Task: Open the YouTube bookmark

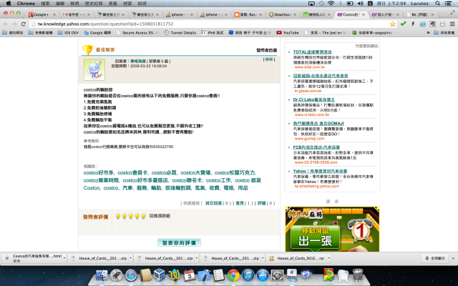Action: tap(288, 33)
